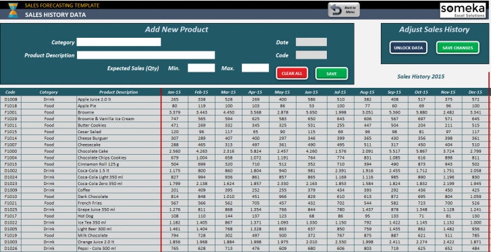This screenshot has height=252, width=491.
Task: Select the grey Date field
Action: [x=311, y=42]
